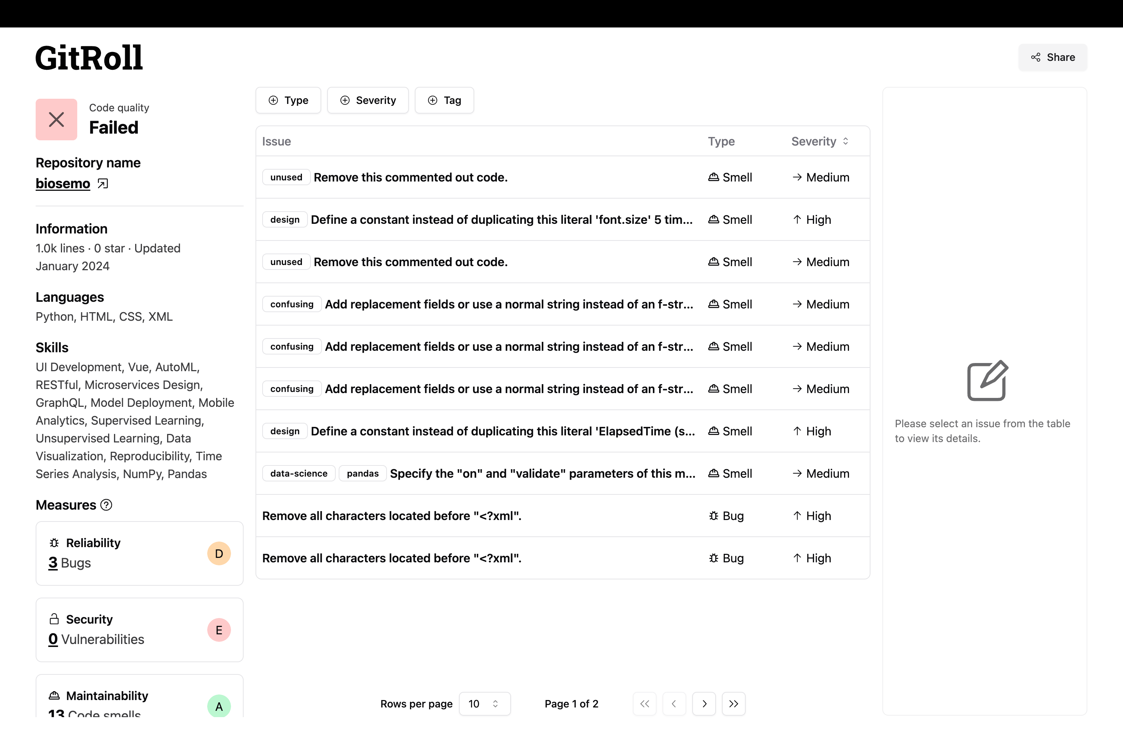This screenshot has height=729, width=1123.
Task: Sort the table by Severity column
Action: pyautogui.click(x=820, y=141)
